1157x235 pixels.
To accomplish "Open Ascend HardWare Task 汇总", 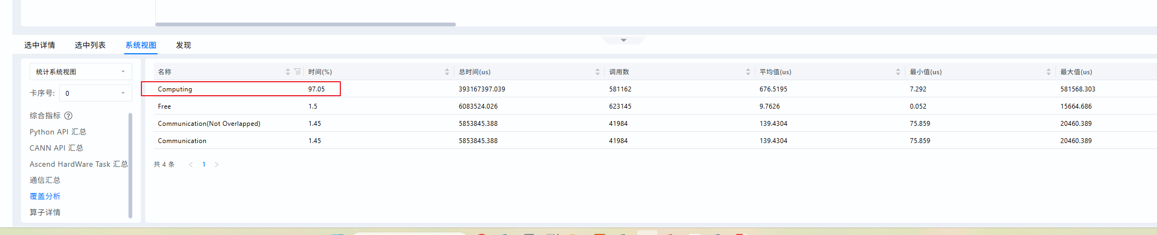I will 78,164.
